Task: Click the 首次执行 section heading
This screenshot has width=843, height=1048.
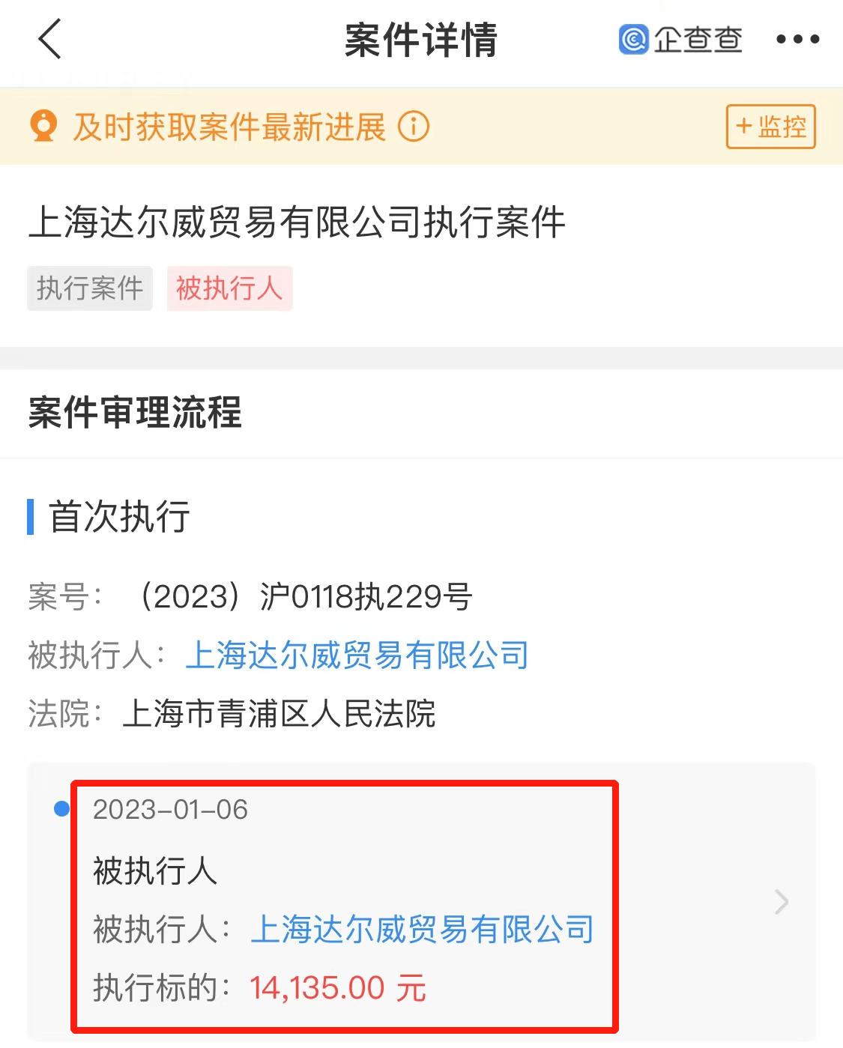Action: (x=119, y=517)
